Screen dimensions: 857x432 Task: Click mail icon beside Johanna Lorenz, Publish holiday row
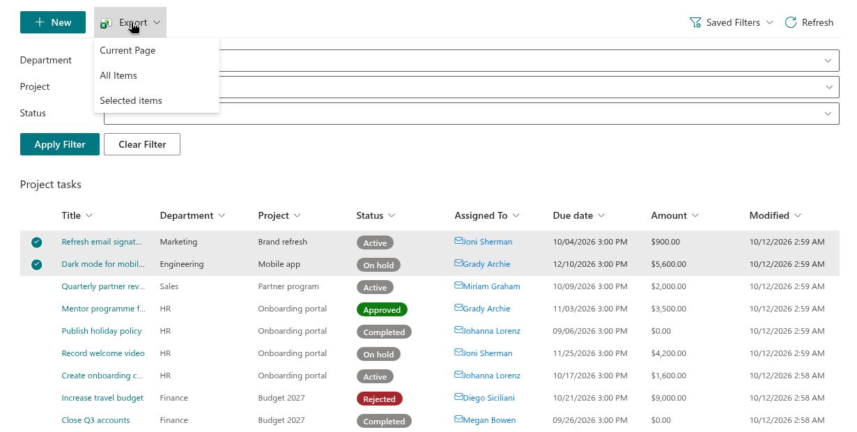click(x=458, y=330)
